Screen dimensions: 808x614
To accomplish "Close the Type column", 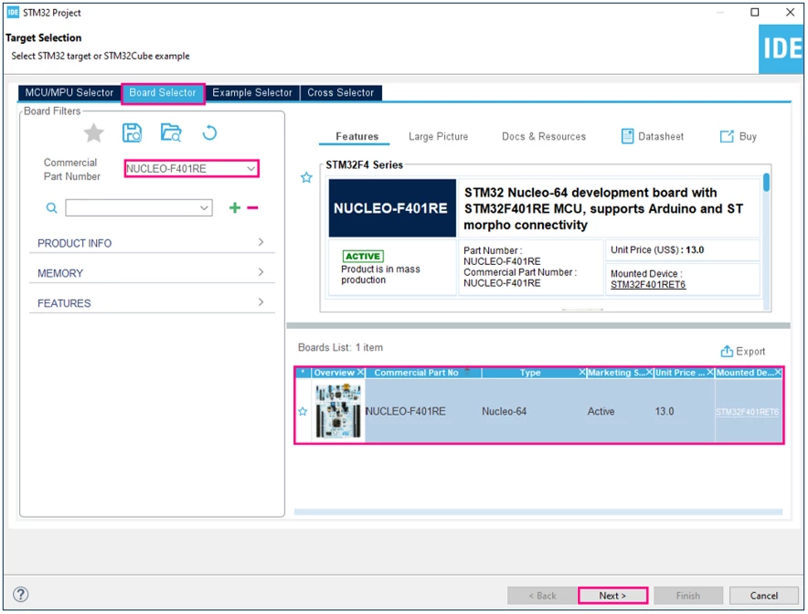I will 582,373.
